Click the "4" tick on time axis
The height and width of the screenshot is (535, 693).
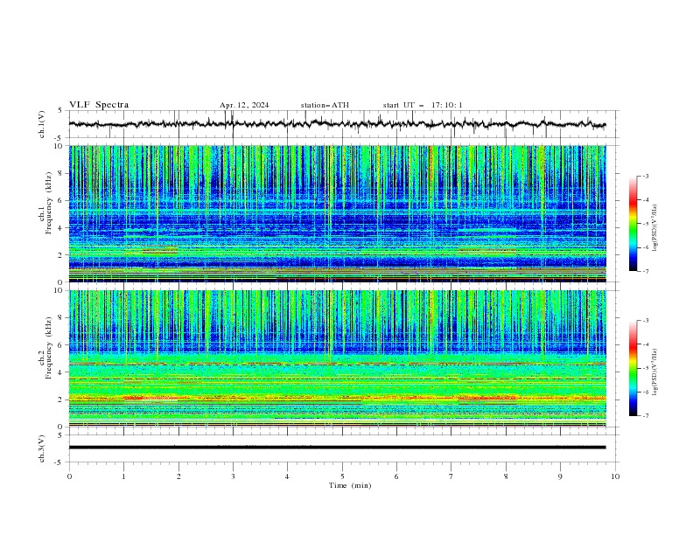287,476
